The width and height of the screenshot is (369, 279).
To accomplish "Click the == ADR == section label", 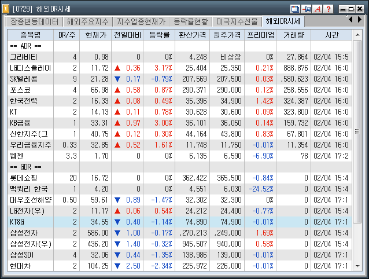I will pos(25,46).
